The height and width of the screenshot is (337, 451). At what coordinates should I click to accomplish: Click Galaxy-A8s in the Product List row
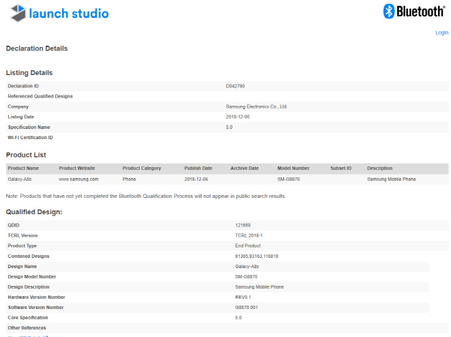[20, 179]
